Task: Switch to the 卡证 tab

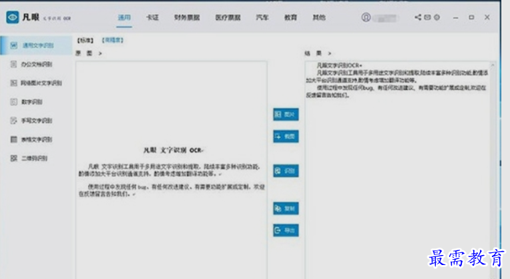Action: click(152, 17)
